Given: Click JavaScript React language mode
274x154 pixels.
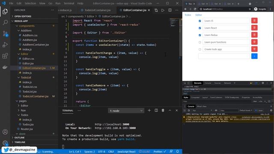Looking at the screenshot, I should pyautogui.click(x=126, y=151).
